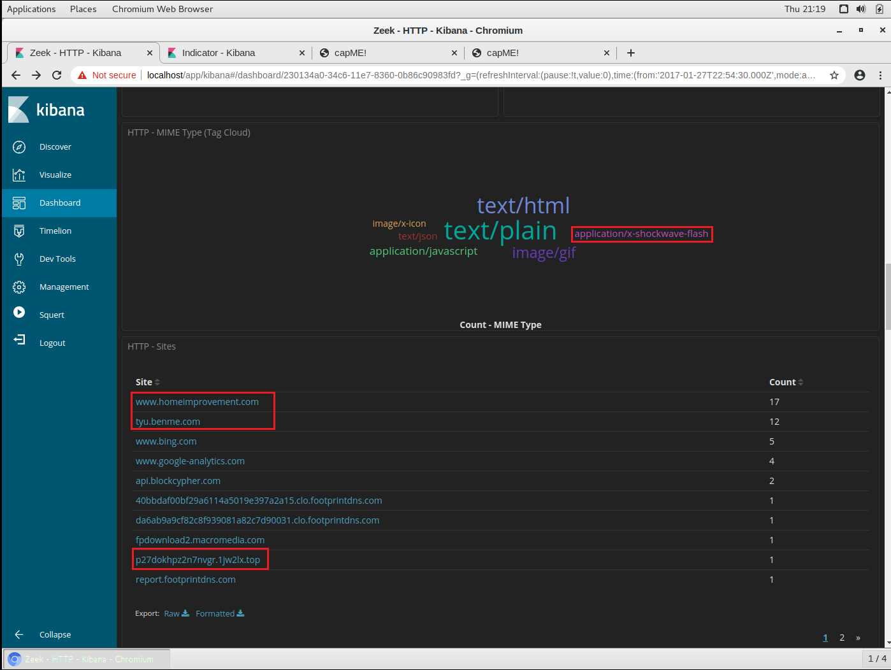This screenshot has width=891, height=670.
Task: Export the table as Formatted
Action: [220, 613]
